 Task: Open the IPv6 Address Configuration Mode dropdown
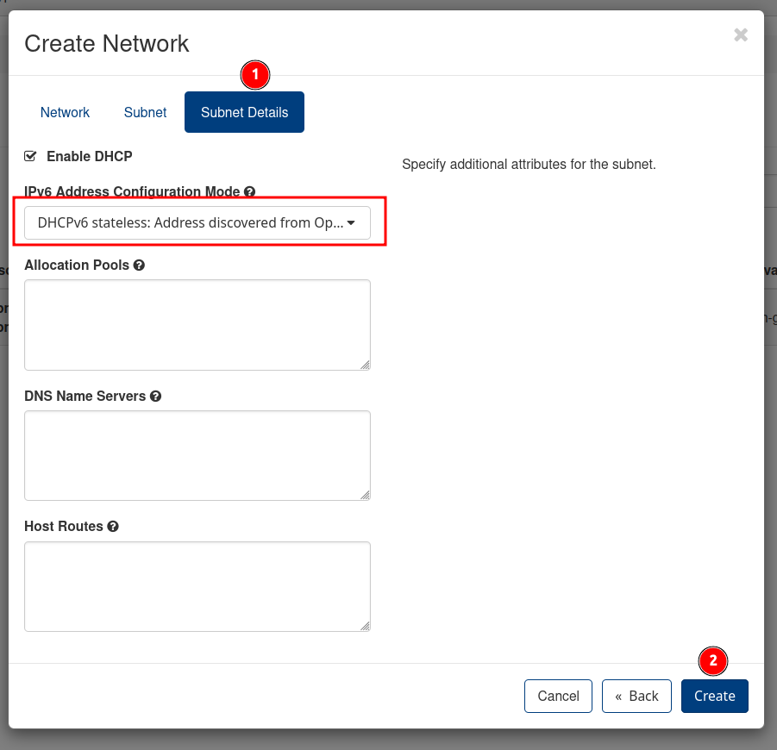(x=197, y=222)
